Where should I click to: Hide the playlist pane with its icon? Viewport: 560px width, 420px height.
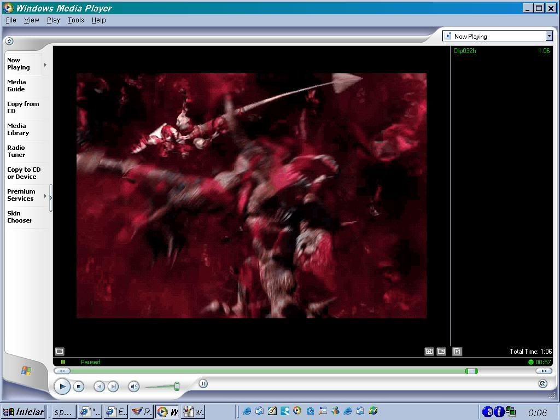457,352
